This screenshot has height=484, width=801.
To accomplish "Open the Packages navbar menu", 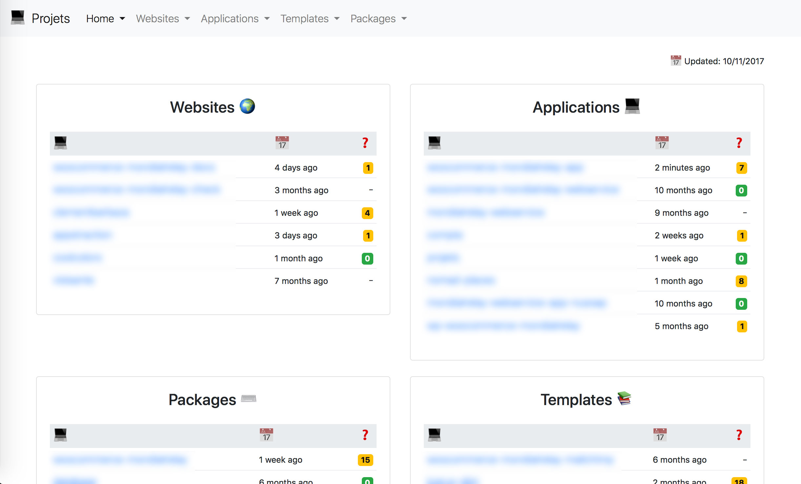I will 378,19.
